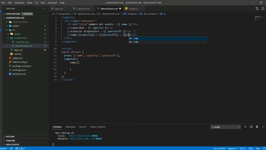This screenshot has width=266, height=150.
Task: Open the localhost:8080 link in terminal
Action: (x=84, y=136)
